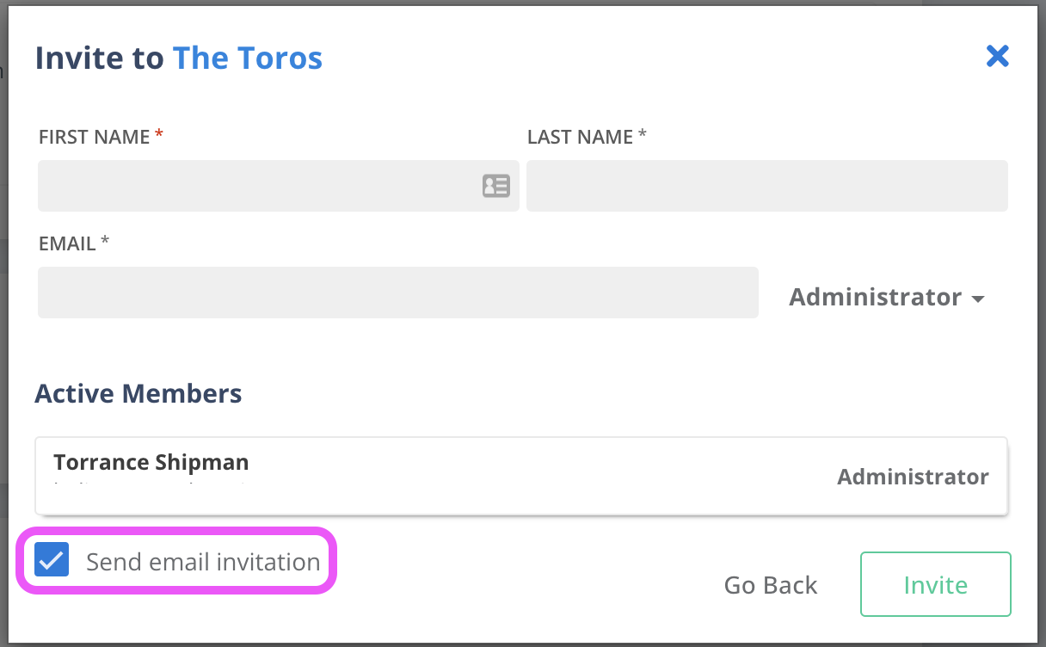Click Torrance Shipman's Administrator role label
This screenshot has width=1046, height=647.
pyautogui.click(x=913, y=477)
